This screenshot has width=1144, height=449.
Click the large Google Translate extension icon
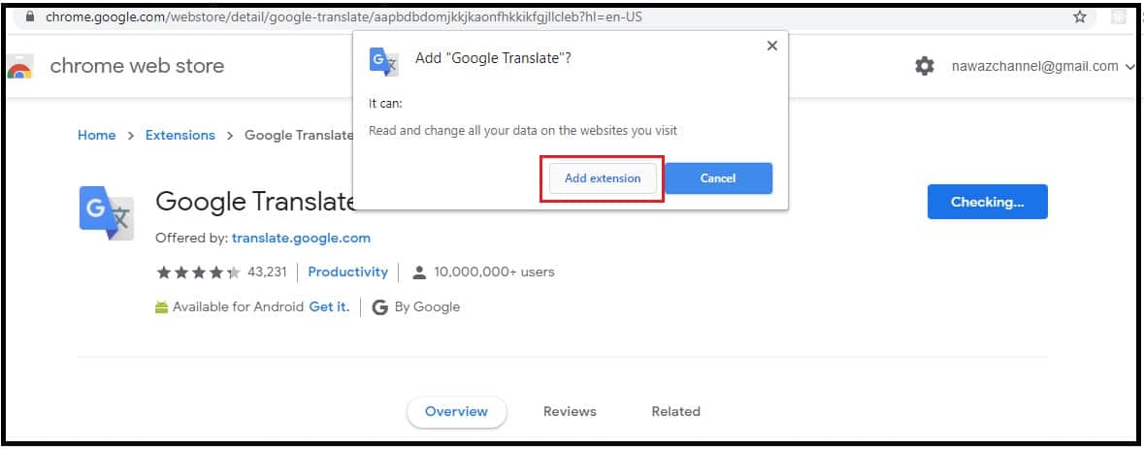(x=107, y=212)
